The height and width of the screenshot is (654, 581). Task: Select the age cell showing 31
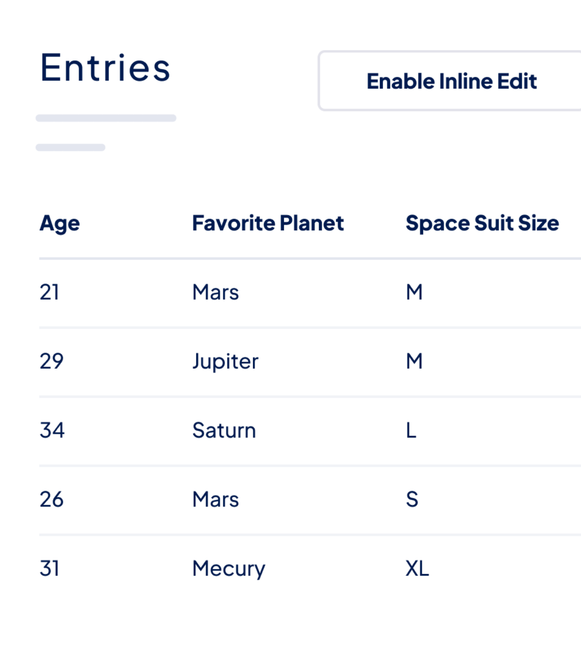coord(49,568)
